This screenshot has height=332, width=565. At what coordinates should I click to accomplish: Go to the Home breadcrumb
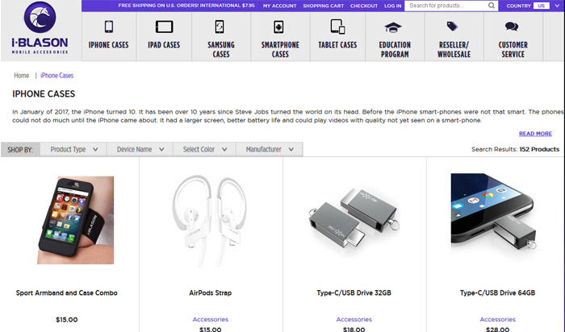[x=22, y=76]
